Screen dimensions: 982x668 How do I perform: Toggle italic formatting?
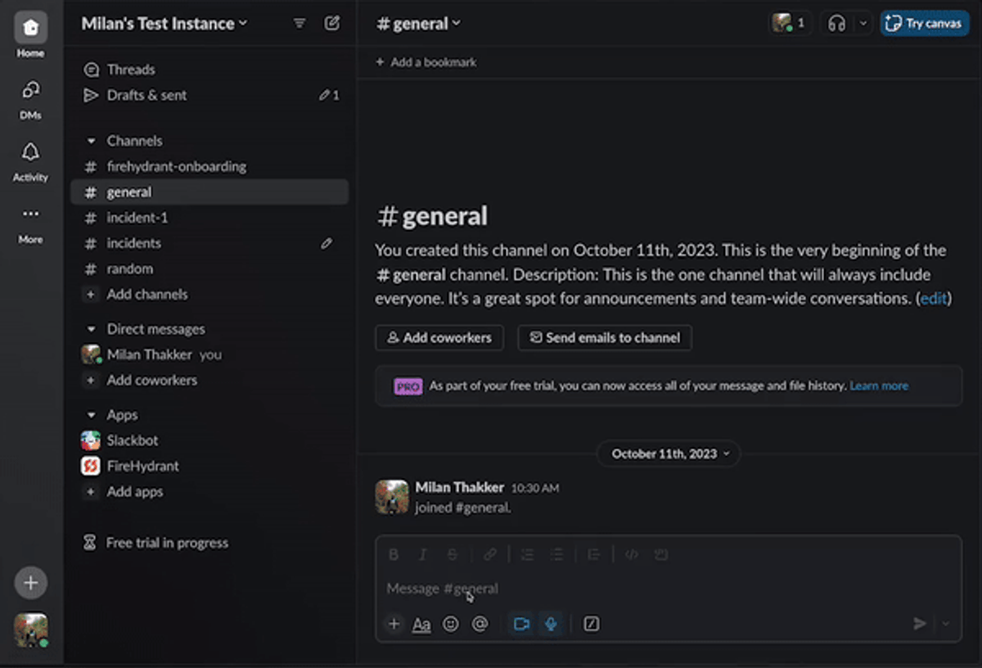click(x=422, y=554)
